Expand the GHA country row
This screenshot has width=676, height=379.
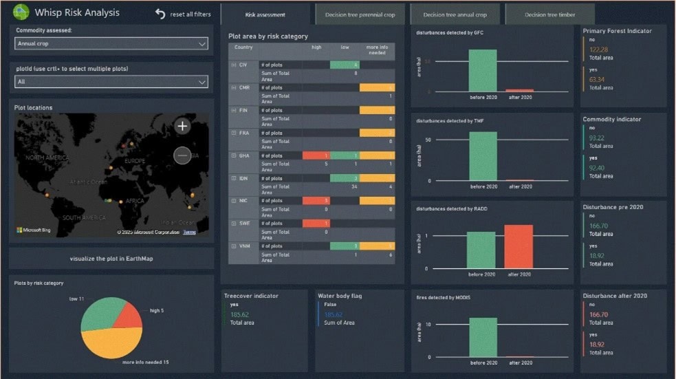(x=235, y=156)
